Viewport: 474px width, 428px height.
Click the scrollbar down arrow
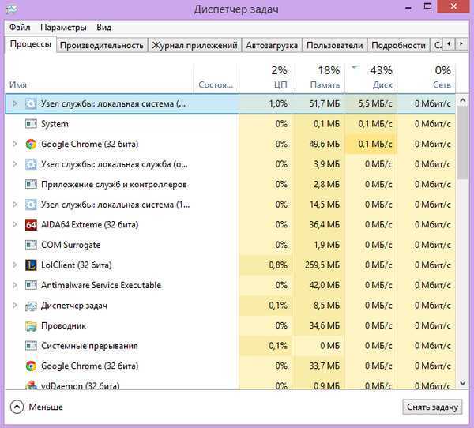[462, 383]
